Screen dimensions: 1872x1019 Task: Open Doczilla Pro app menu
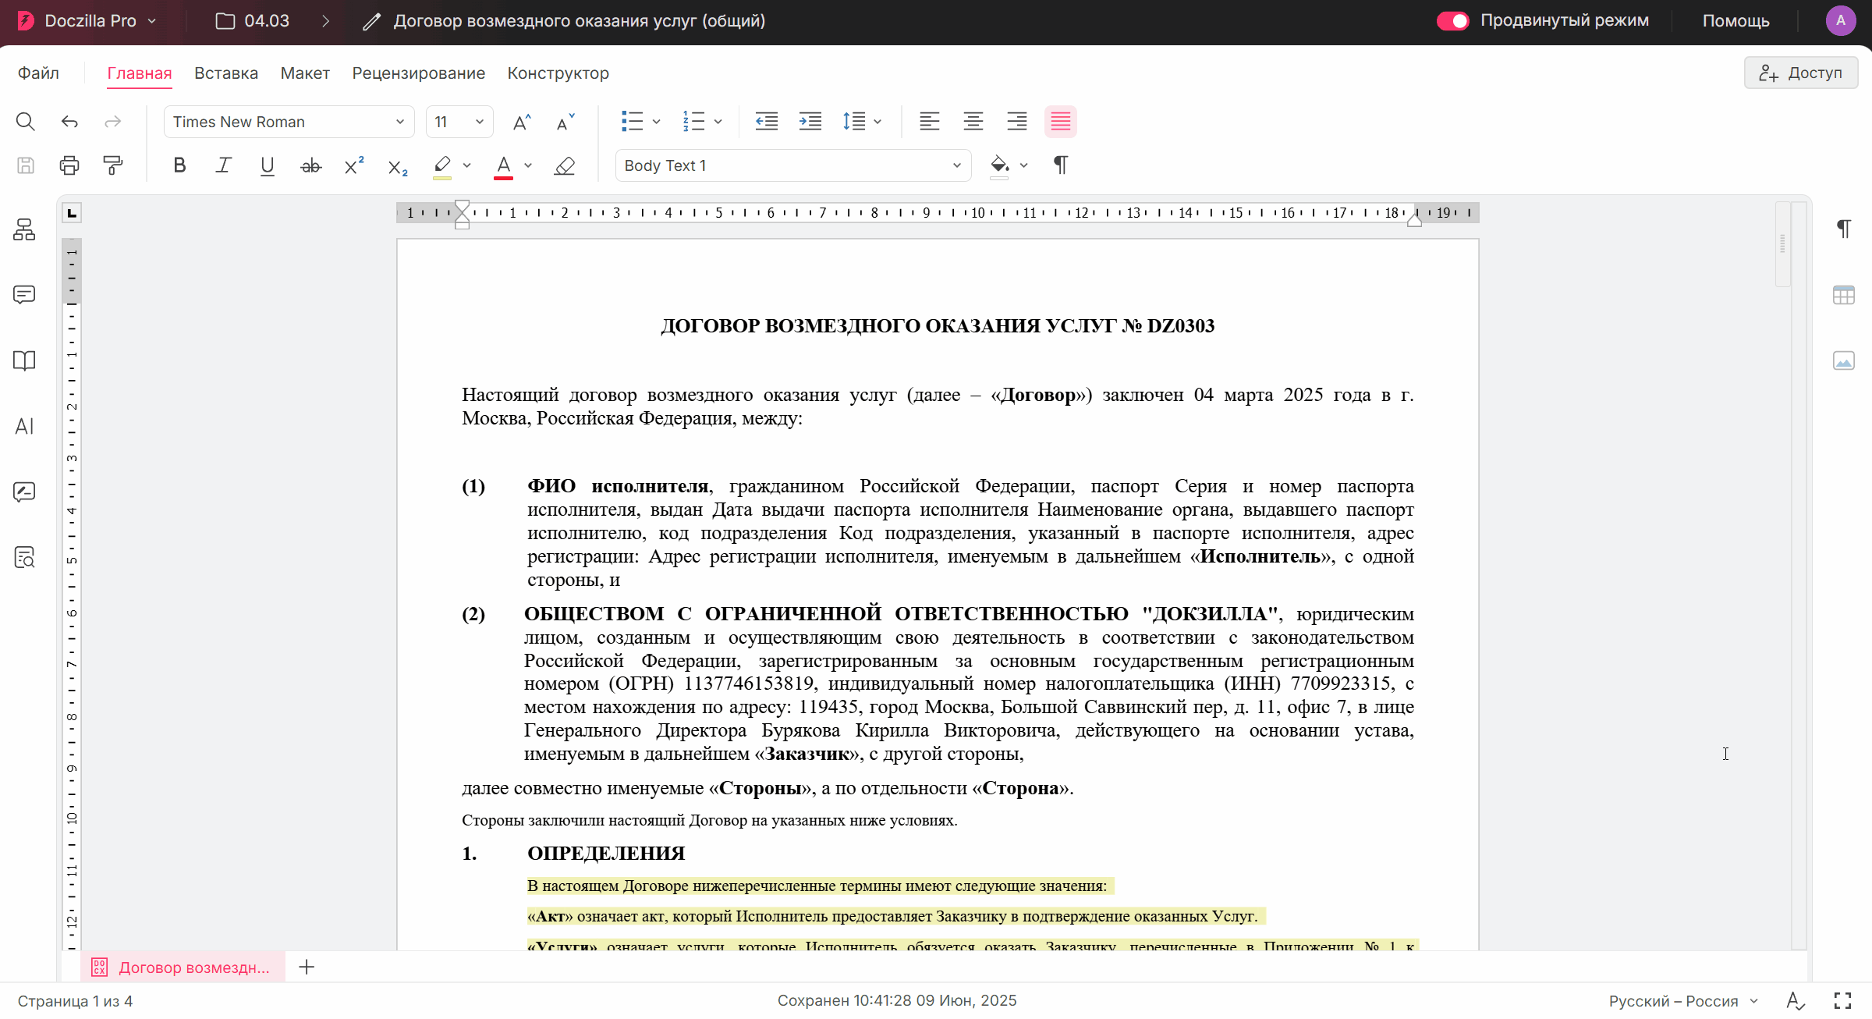86,21
